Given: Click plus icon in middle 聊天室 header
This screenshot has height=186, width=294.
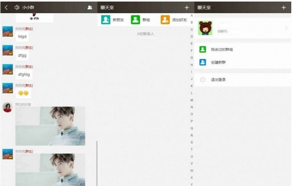Looking at the screenshot, I should pos(187,7).
